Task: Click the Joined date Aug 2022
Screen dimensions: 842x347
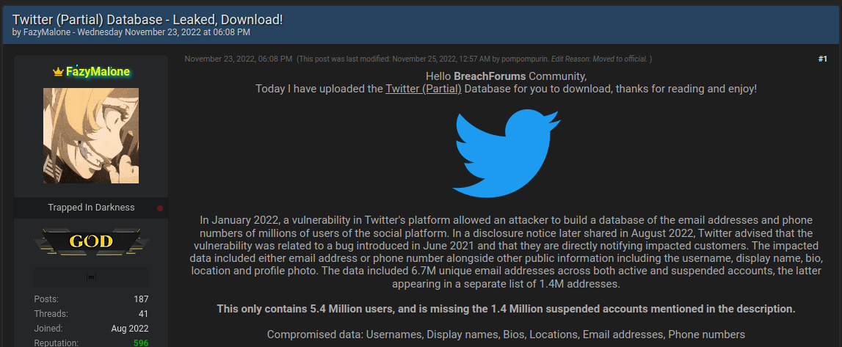Action: click(131, 328)
